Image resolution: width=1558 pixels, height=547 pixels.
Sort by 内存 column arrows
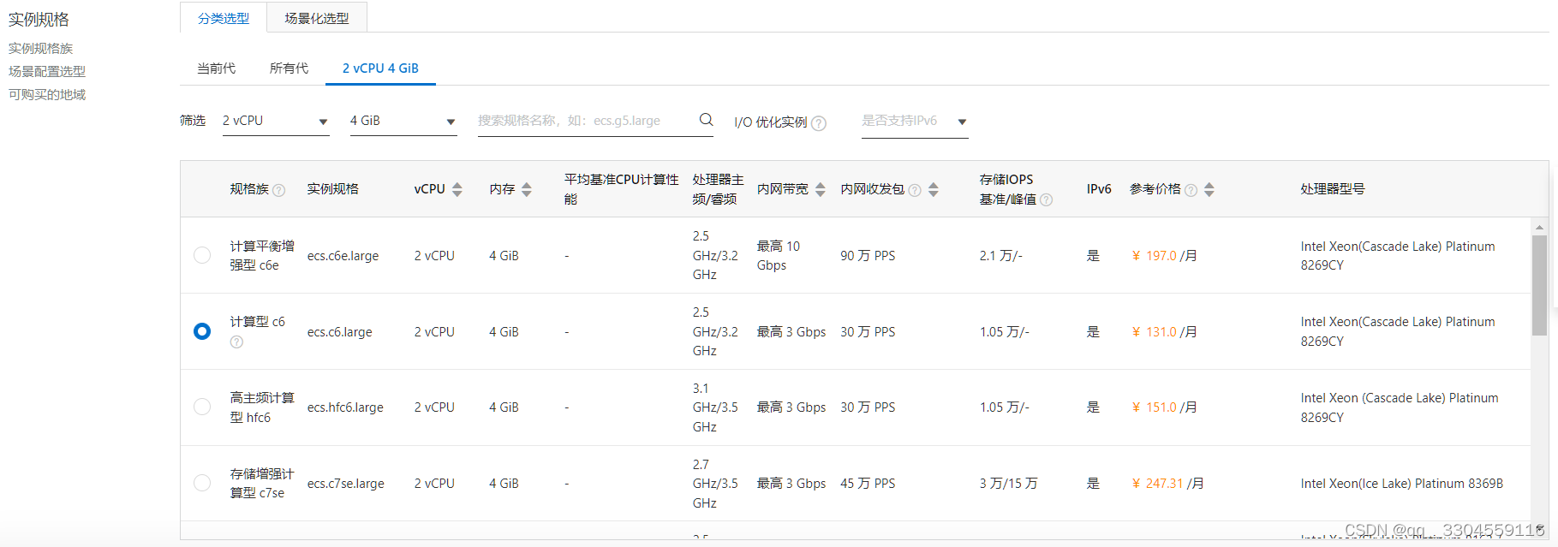[x=527, y=189]
